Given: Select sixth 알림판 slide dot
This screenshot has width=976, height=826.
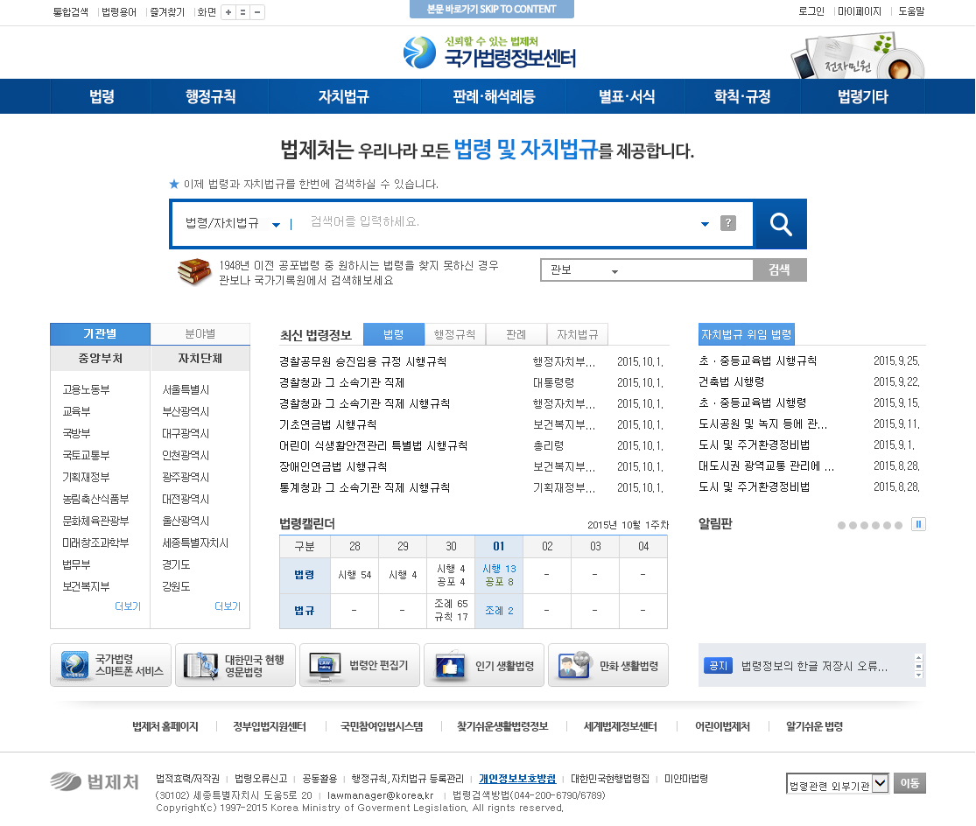Looking at the screenshot, I should click(898, 526).
